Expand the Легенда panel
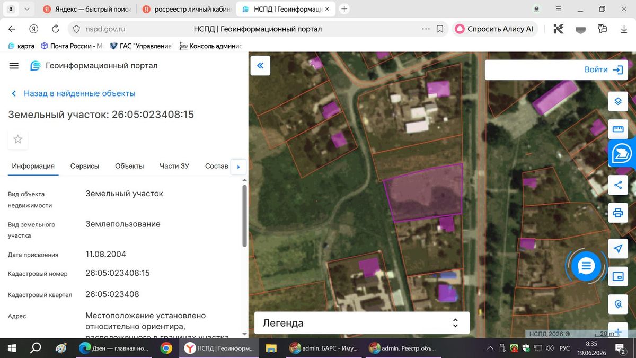 [x=362, y=323]
